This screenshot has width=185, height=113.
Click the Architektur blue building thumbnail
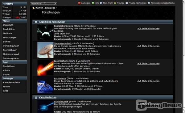45,85
